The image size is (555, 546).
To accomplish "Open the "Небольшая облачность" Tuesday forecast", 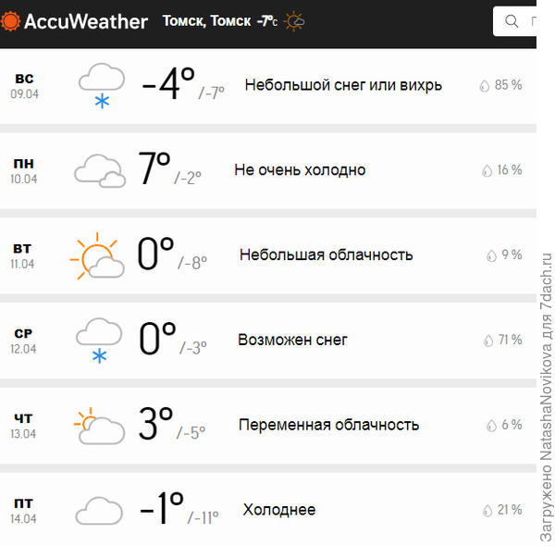I will [326, 254].
